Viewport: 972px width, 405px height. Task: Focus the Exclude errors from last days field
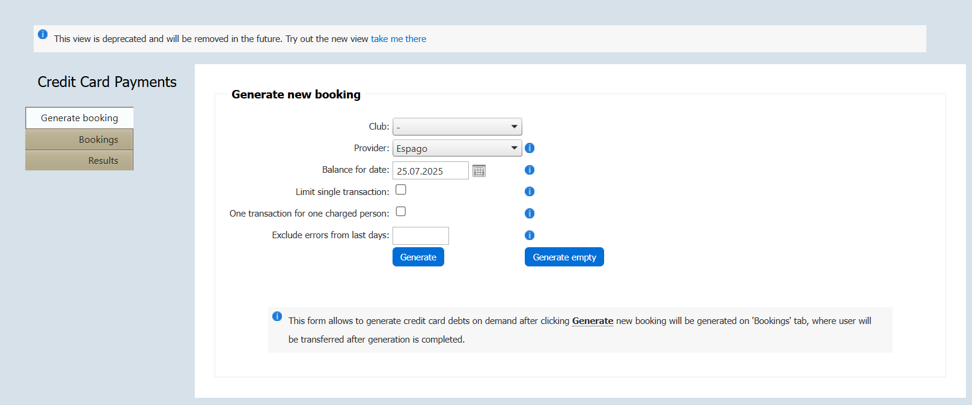[420, 236]
